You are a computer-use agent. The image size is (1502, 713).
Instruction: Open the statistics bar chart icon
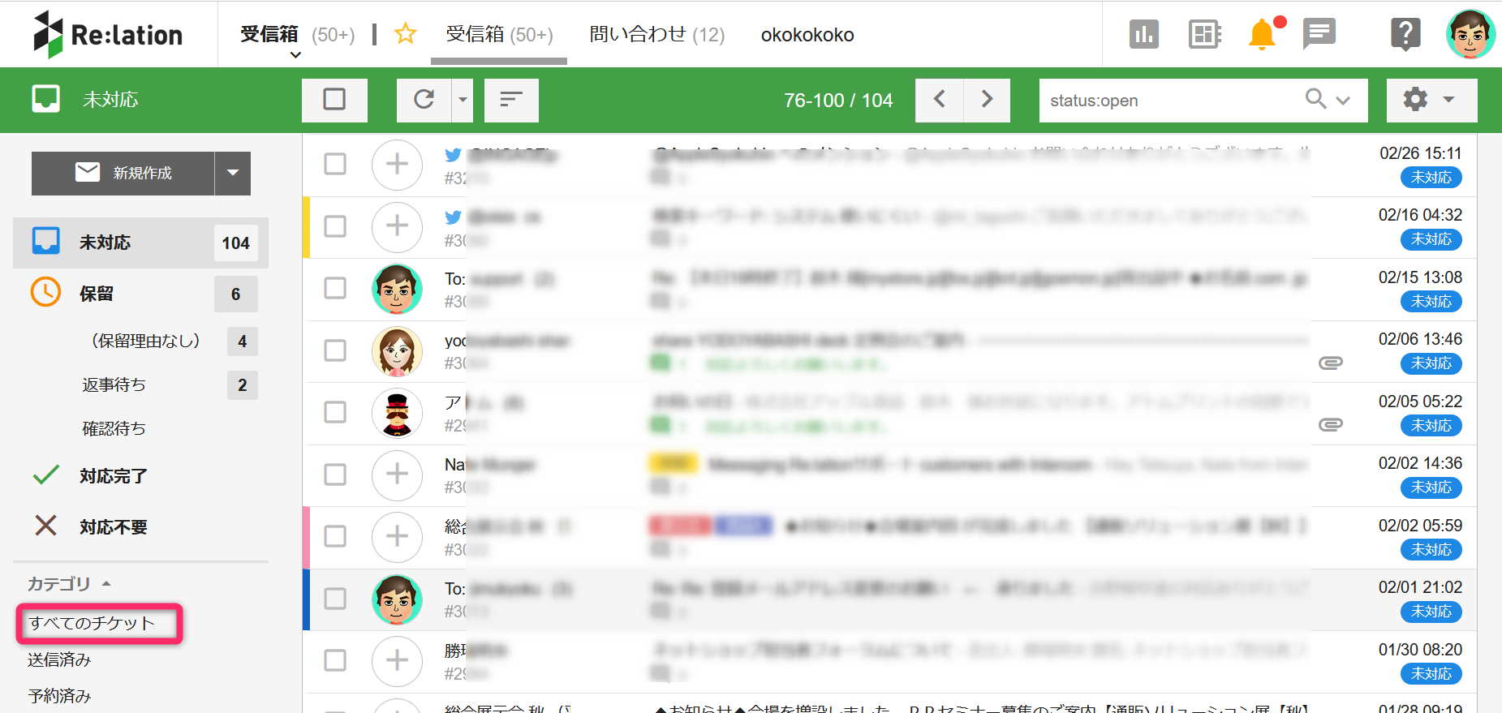pyautogui.click(x=1143, y=34)
